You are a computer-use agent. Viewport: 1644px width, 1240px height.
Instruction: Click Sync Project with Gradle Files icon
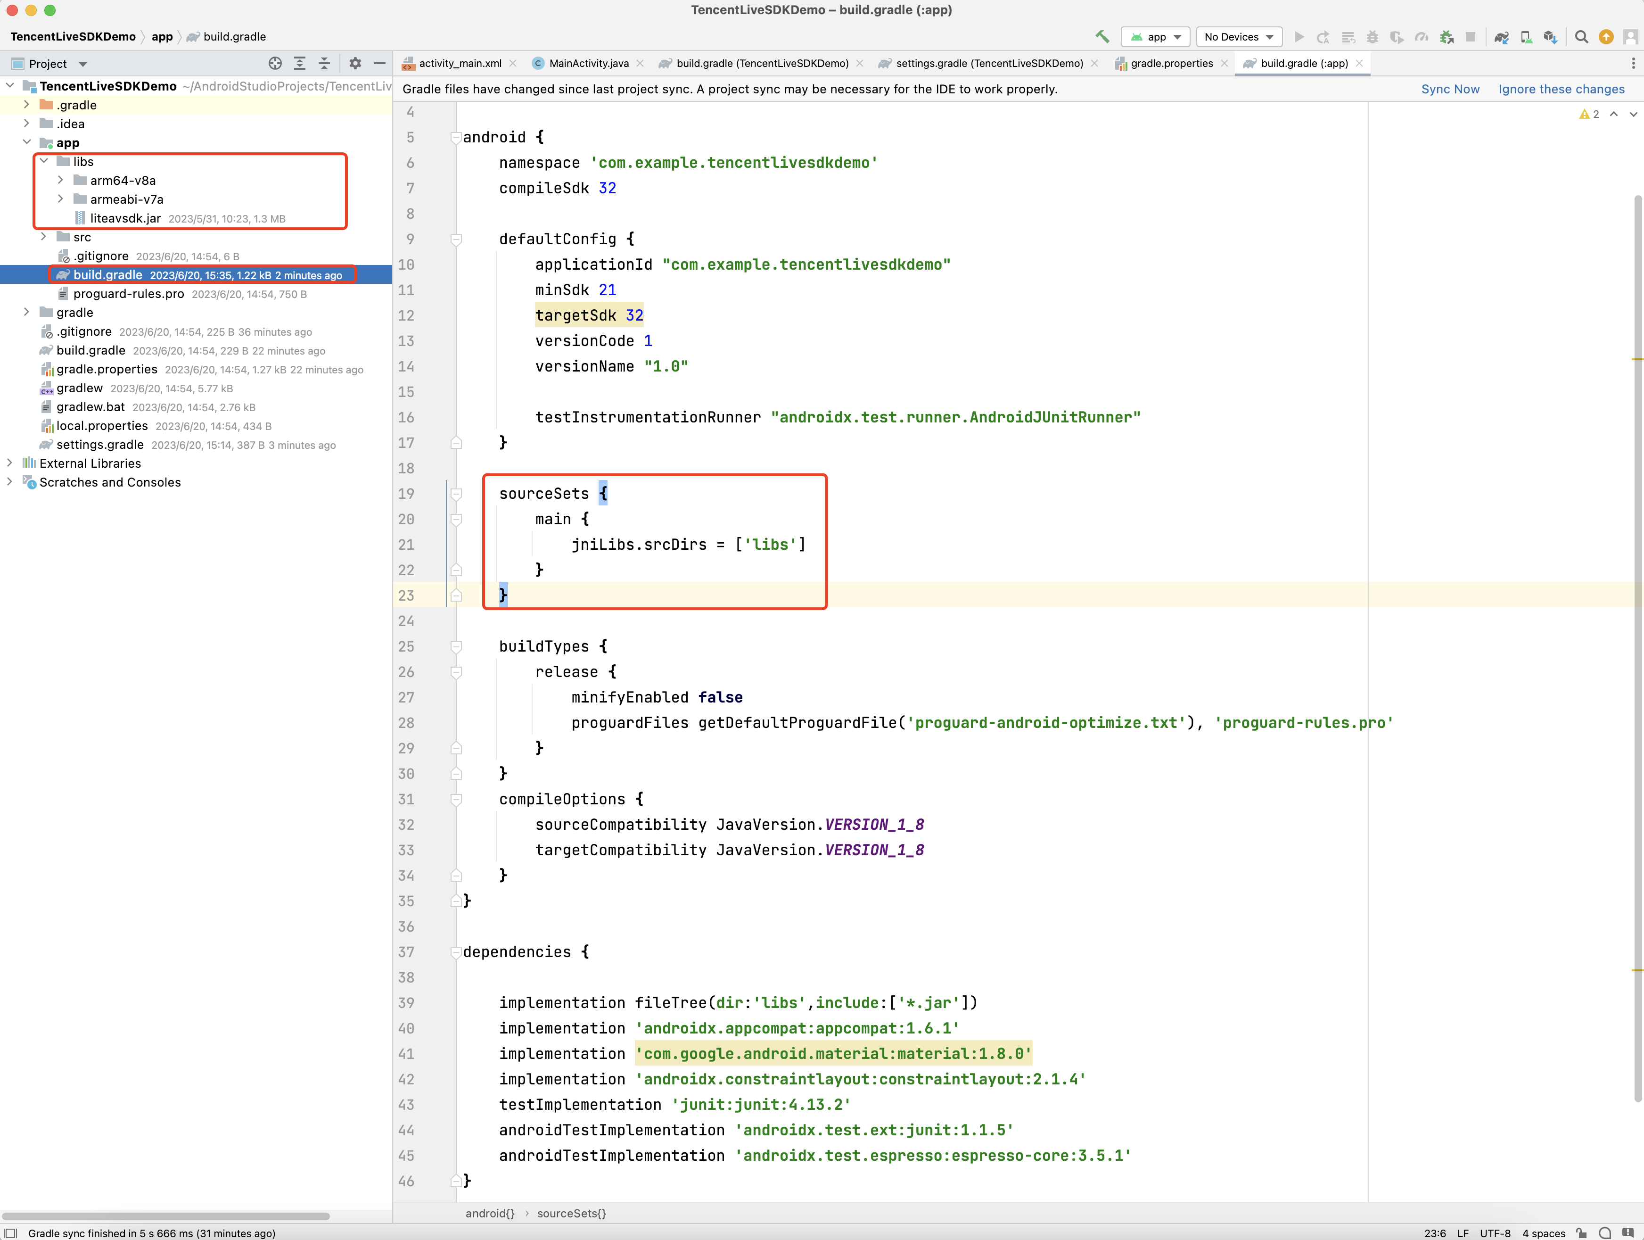1501,36
